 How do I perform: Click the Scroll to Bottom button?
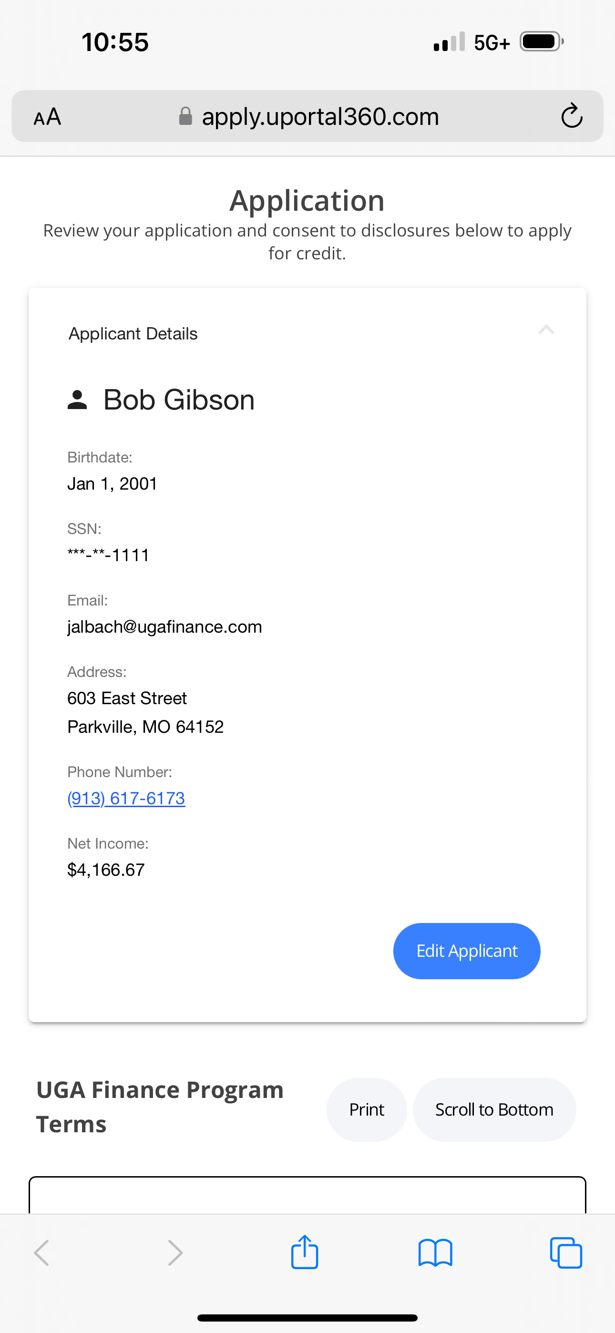pyautogui.click(x=494, y=1110)
